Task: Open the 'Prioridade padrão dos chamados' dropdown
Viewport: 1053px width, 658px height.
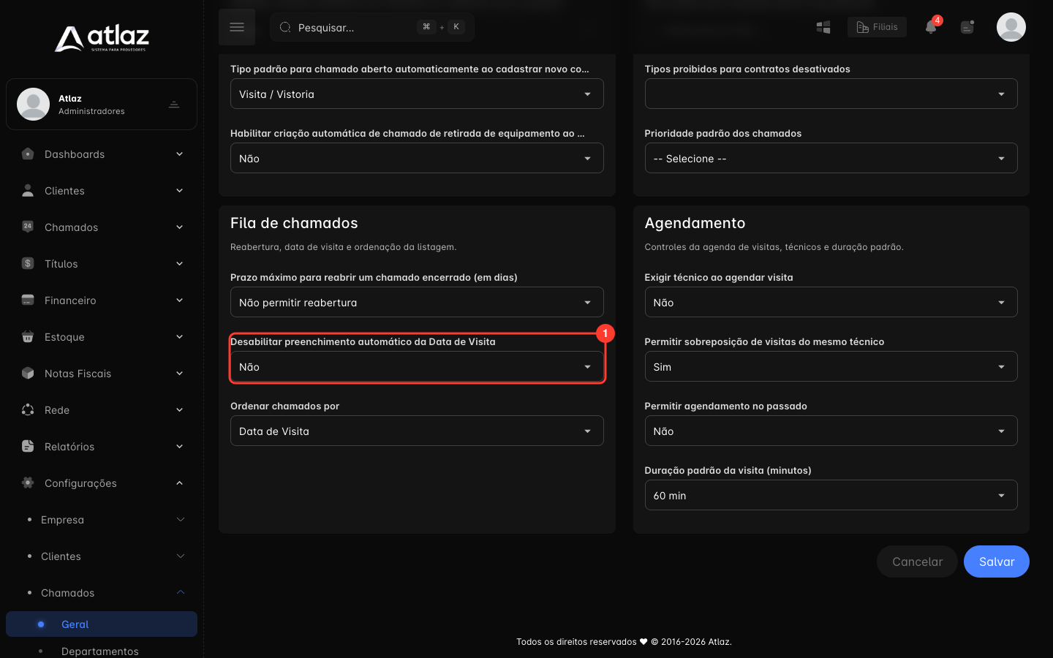Action: [x=831, y=158]
